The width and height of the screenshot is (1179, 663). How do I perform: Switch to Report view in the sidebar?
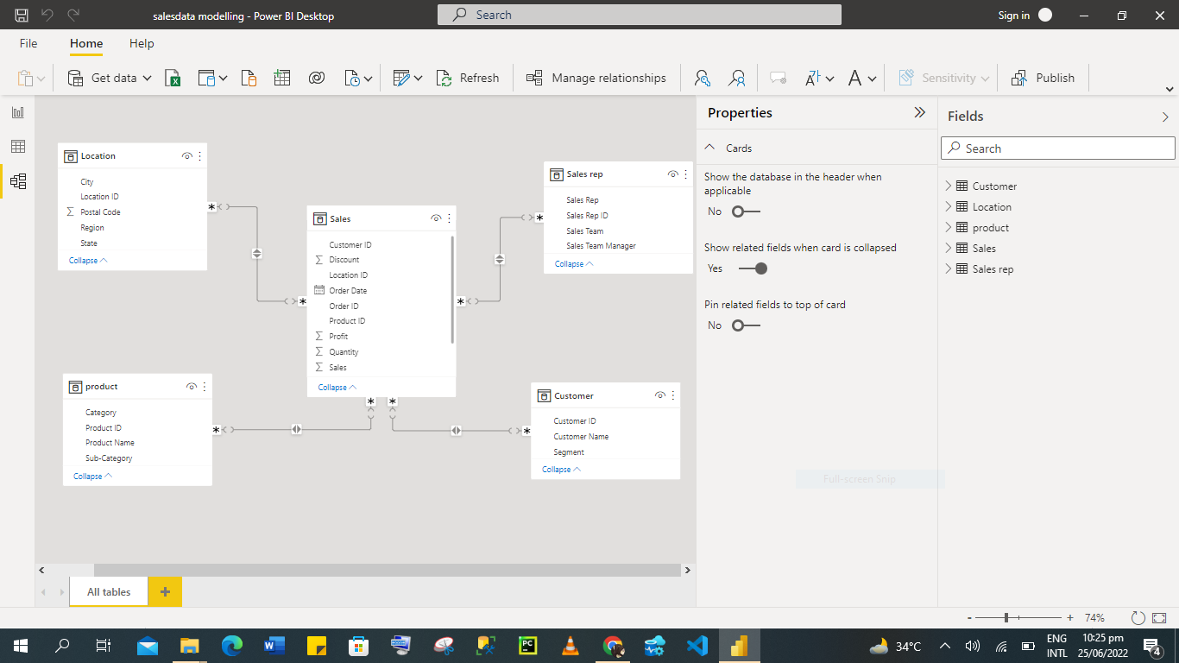18,111
